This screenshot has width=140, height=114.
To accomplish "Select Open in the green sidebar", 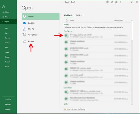I will coord(8,22).
